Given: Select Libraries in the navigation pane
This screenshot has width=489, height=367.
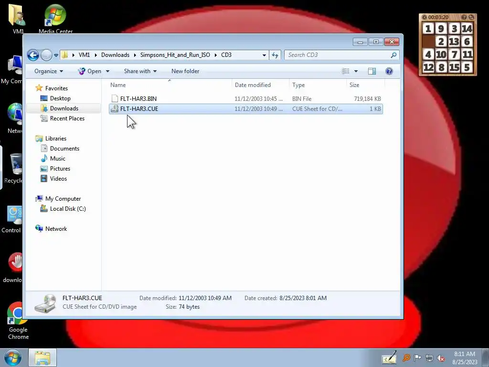Looking at the screenshot, I should (55, 138).
